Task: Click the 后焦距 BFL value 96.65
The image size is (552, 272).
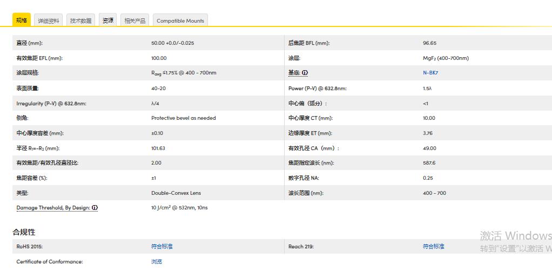Action: (430, 43)
